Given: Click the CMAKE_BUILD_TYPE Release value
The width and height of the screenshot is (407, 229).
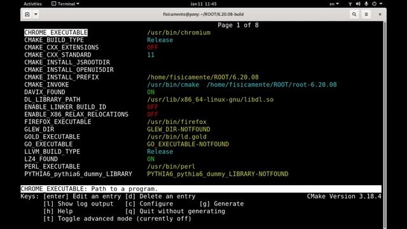Looking at the screenshot, I should tap(160, 40).
